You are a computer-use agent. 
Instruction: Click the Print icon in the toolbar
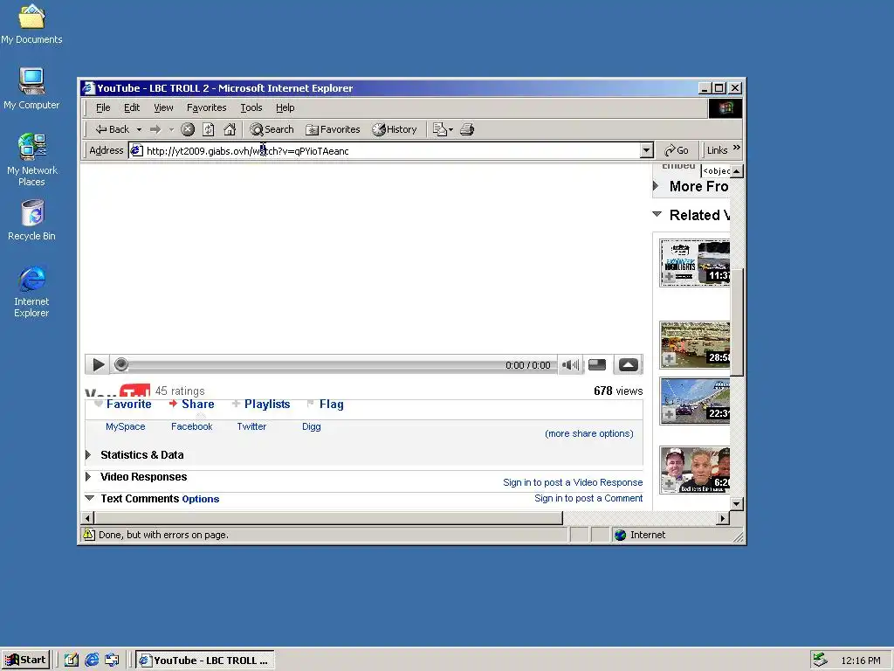coord(467,129)
